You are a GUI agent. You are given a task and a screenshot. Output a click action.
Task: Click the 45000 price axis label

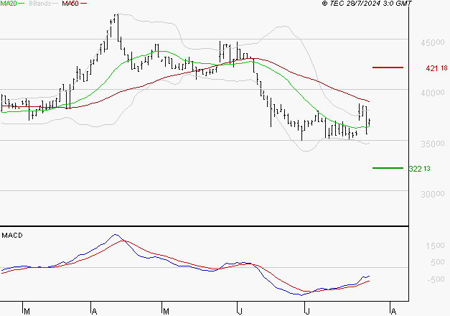433,43
